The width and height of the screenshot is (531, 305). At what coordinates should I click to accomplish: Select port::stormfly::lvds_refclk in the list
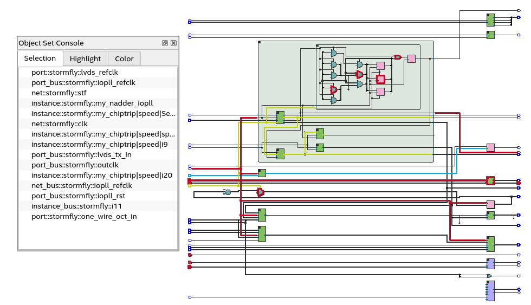pos(74,73)
